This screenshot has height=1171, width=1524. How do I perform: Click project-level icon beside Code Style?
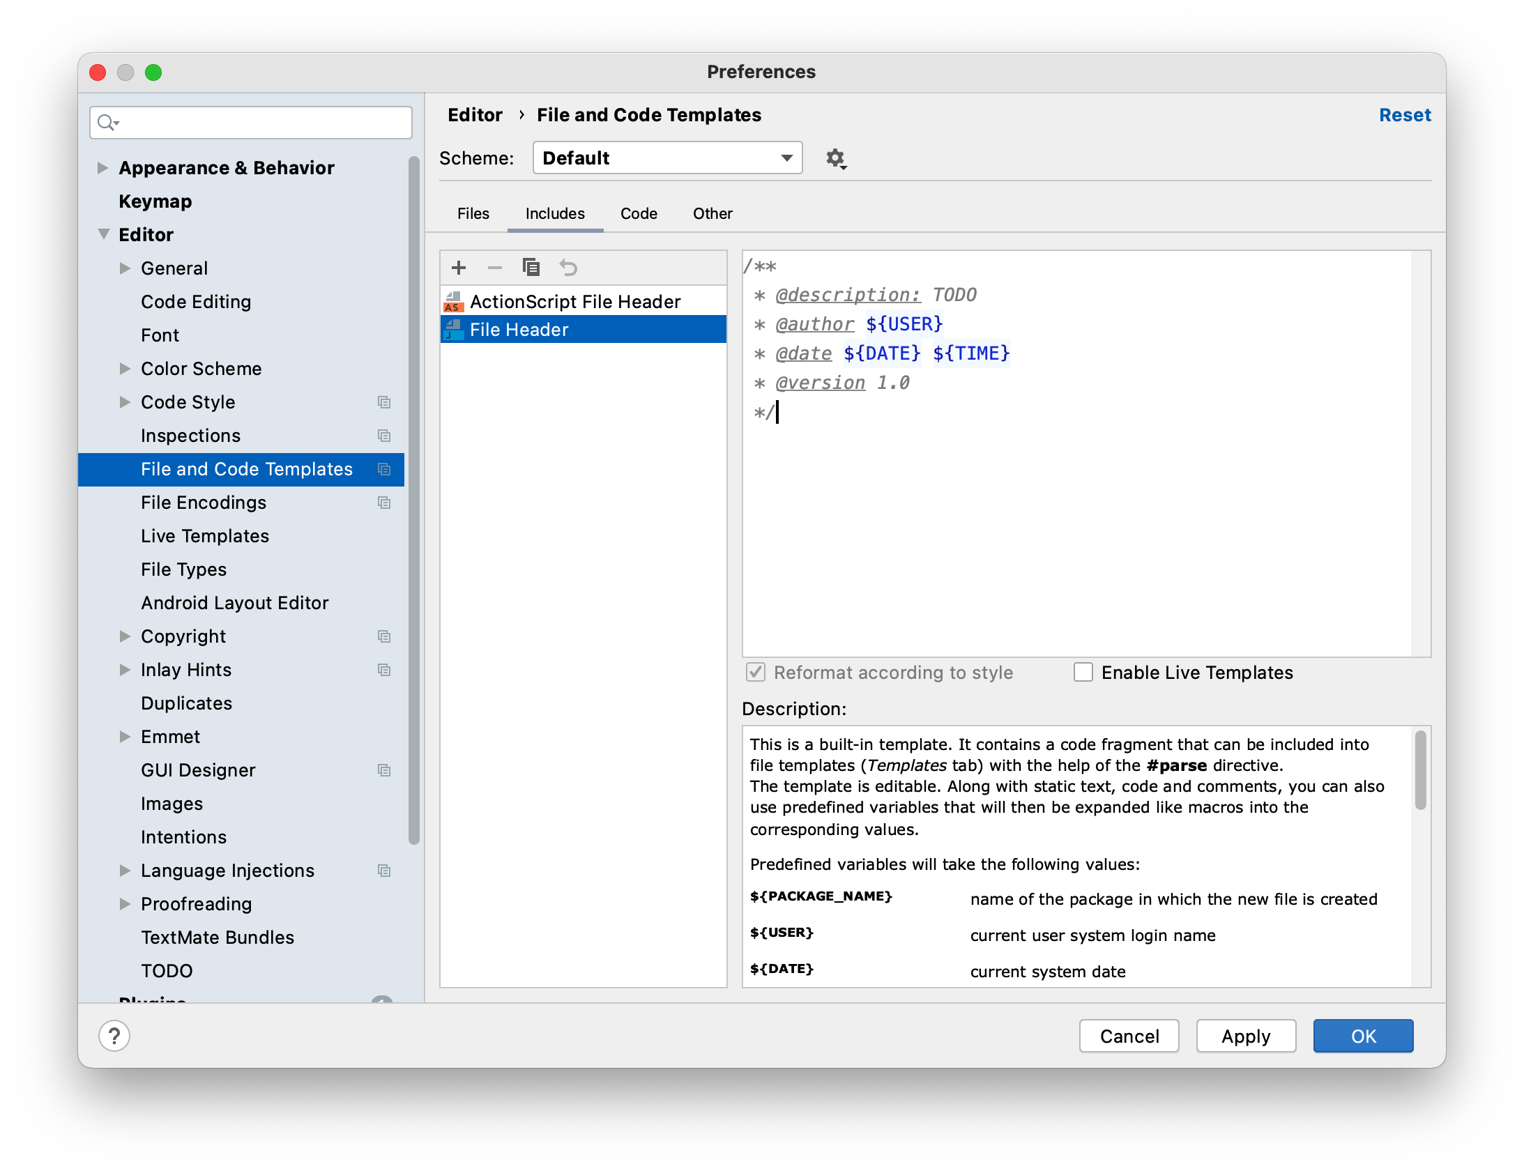coord(383,402)
